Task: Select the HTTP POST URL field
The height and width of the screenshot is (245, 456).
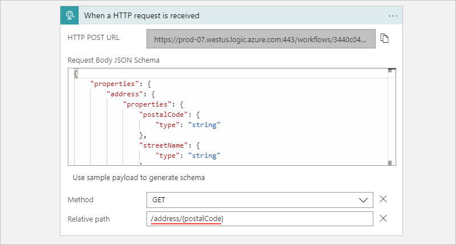Action: point(261,39)
